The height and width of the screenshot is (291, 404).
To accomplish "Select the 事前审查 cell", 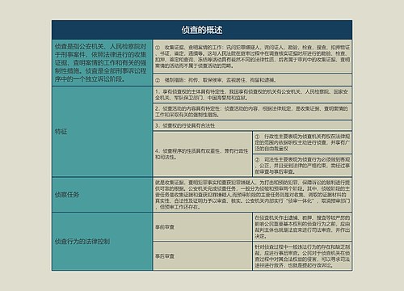I will pyautogui.click(x=203, y=227).
